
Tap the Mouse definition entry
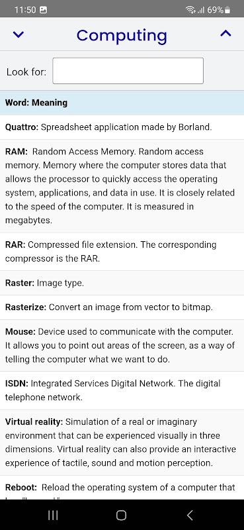pyautogui.click(x=122, y=345)
